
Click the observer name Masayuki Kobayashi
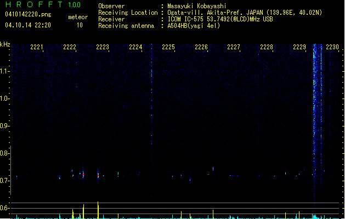coord(197,6)
